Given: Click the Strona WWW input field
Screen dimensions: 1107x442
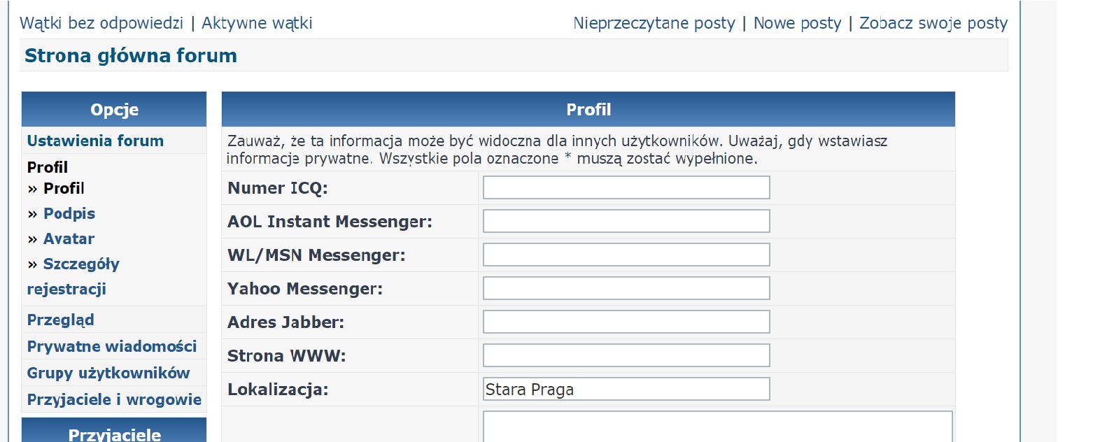Looking at the screenshot, I should coord(626,355).
